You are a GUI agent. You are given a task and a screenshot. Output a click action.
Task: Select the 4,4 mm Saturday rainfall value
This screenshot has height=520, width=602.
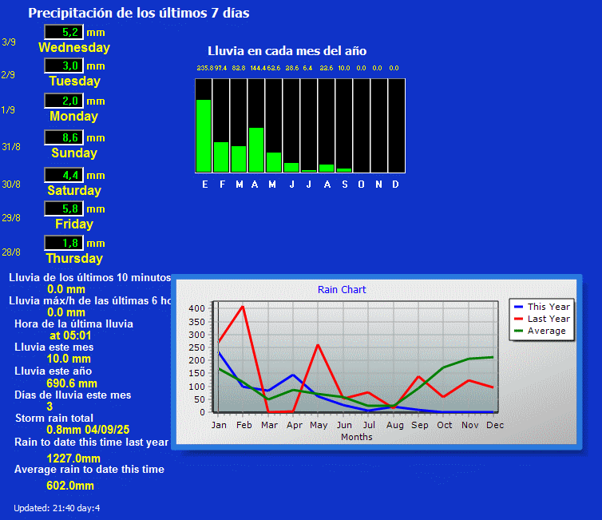64,175
